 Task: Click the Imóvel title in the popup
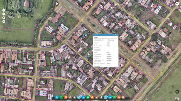(x=96, y=38)
